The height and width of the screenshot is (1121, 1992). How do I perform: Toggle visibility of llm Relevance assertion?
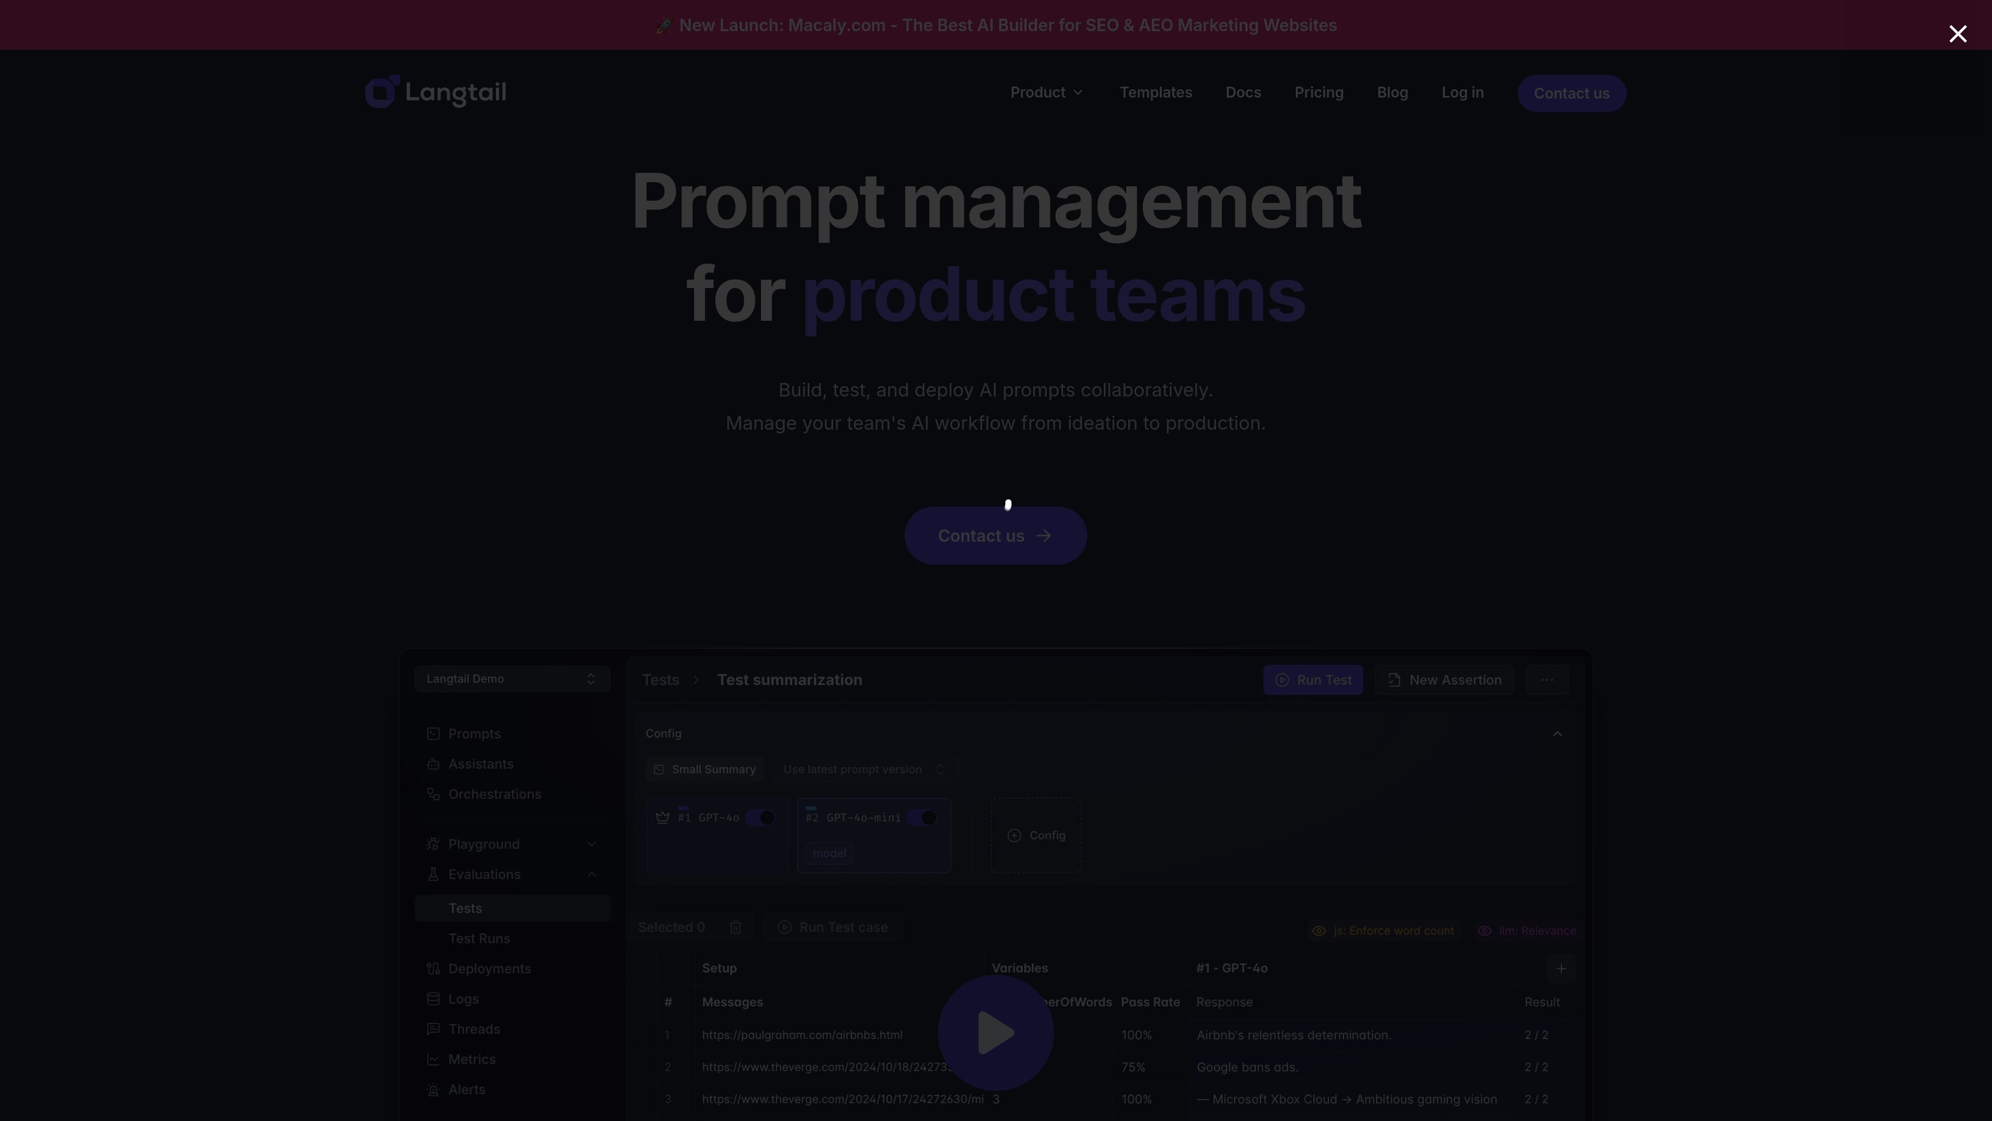pos(1484,931)
